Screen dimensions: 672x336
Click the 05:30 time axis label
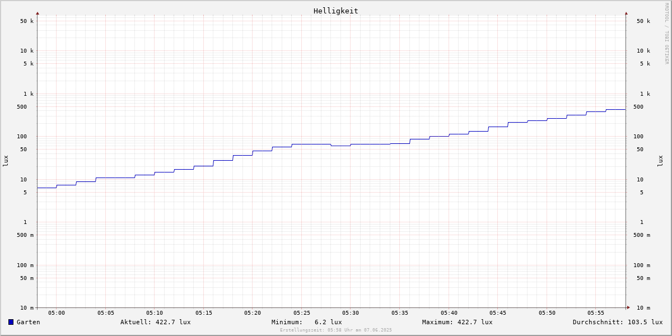click(x=351, y=313)
